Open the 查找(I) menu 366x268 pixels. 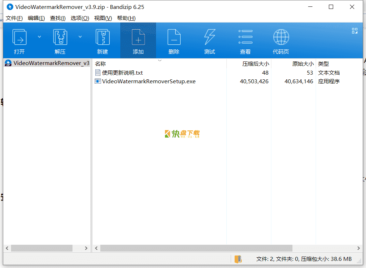[57, 18]
